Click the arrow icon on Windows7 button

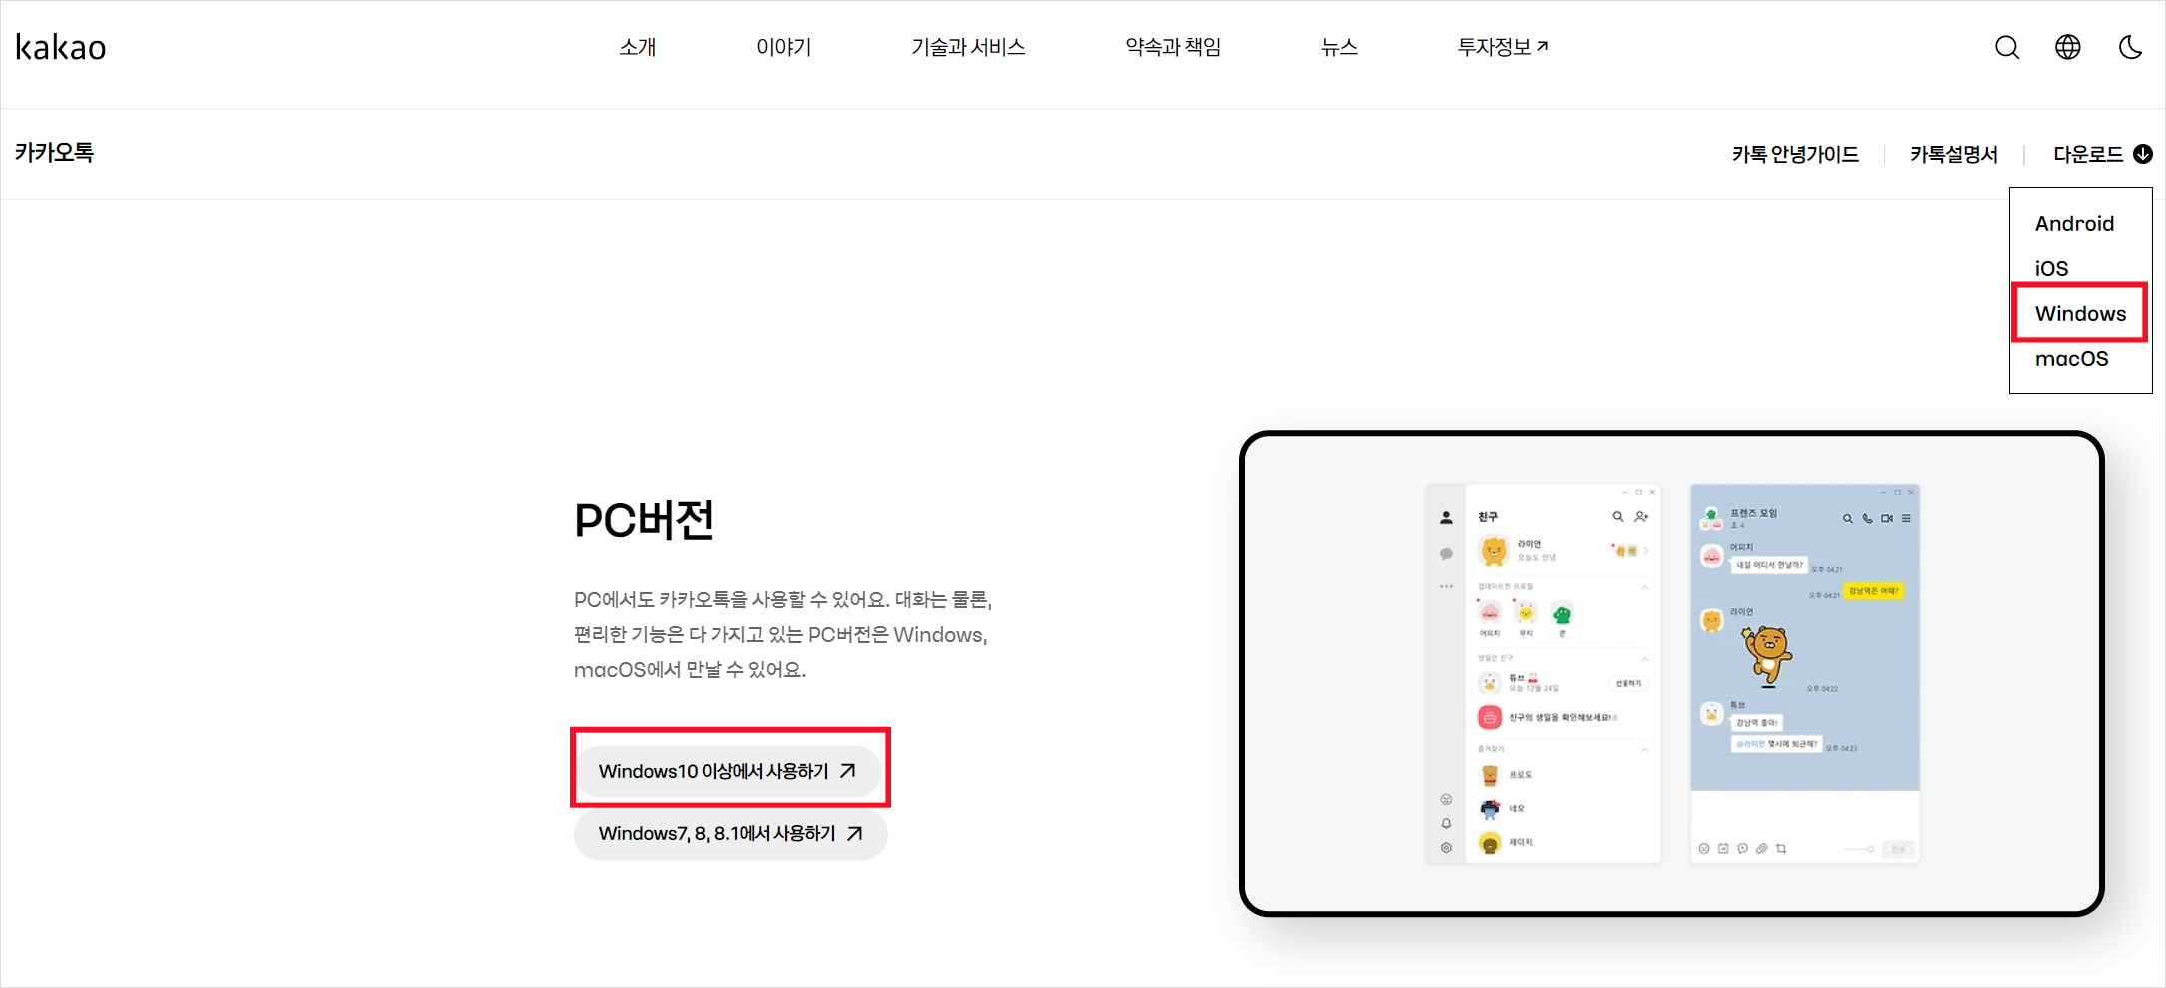coord(855,833)
